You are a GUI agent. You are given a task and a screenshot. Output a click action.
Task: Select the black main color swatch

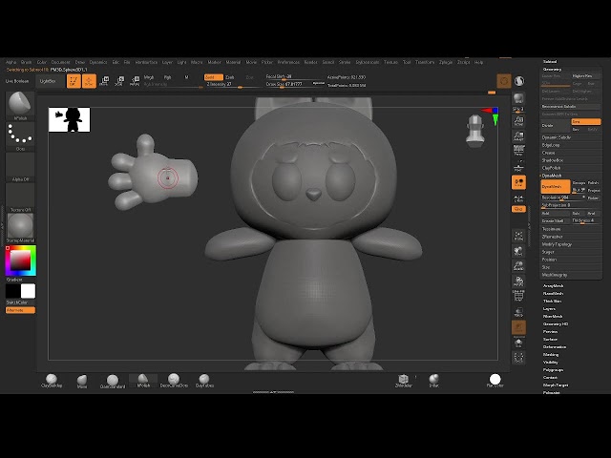12,291
